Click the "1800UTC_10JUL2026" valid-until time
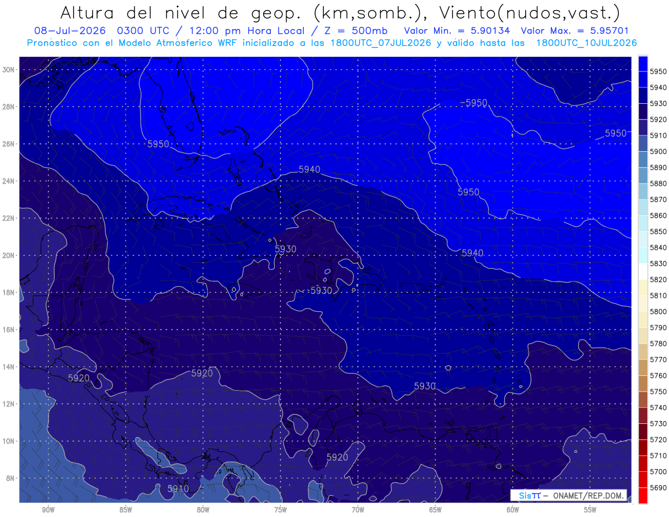This screenshot has width=669, height=517. 586,43
